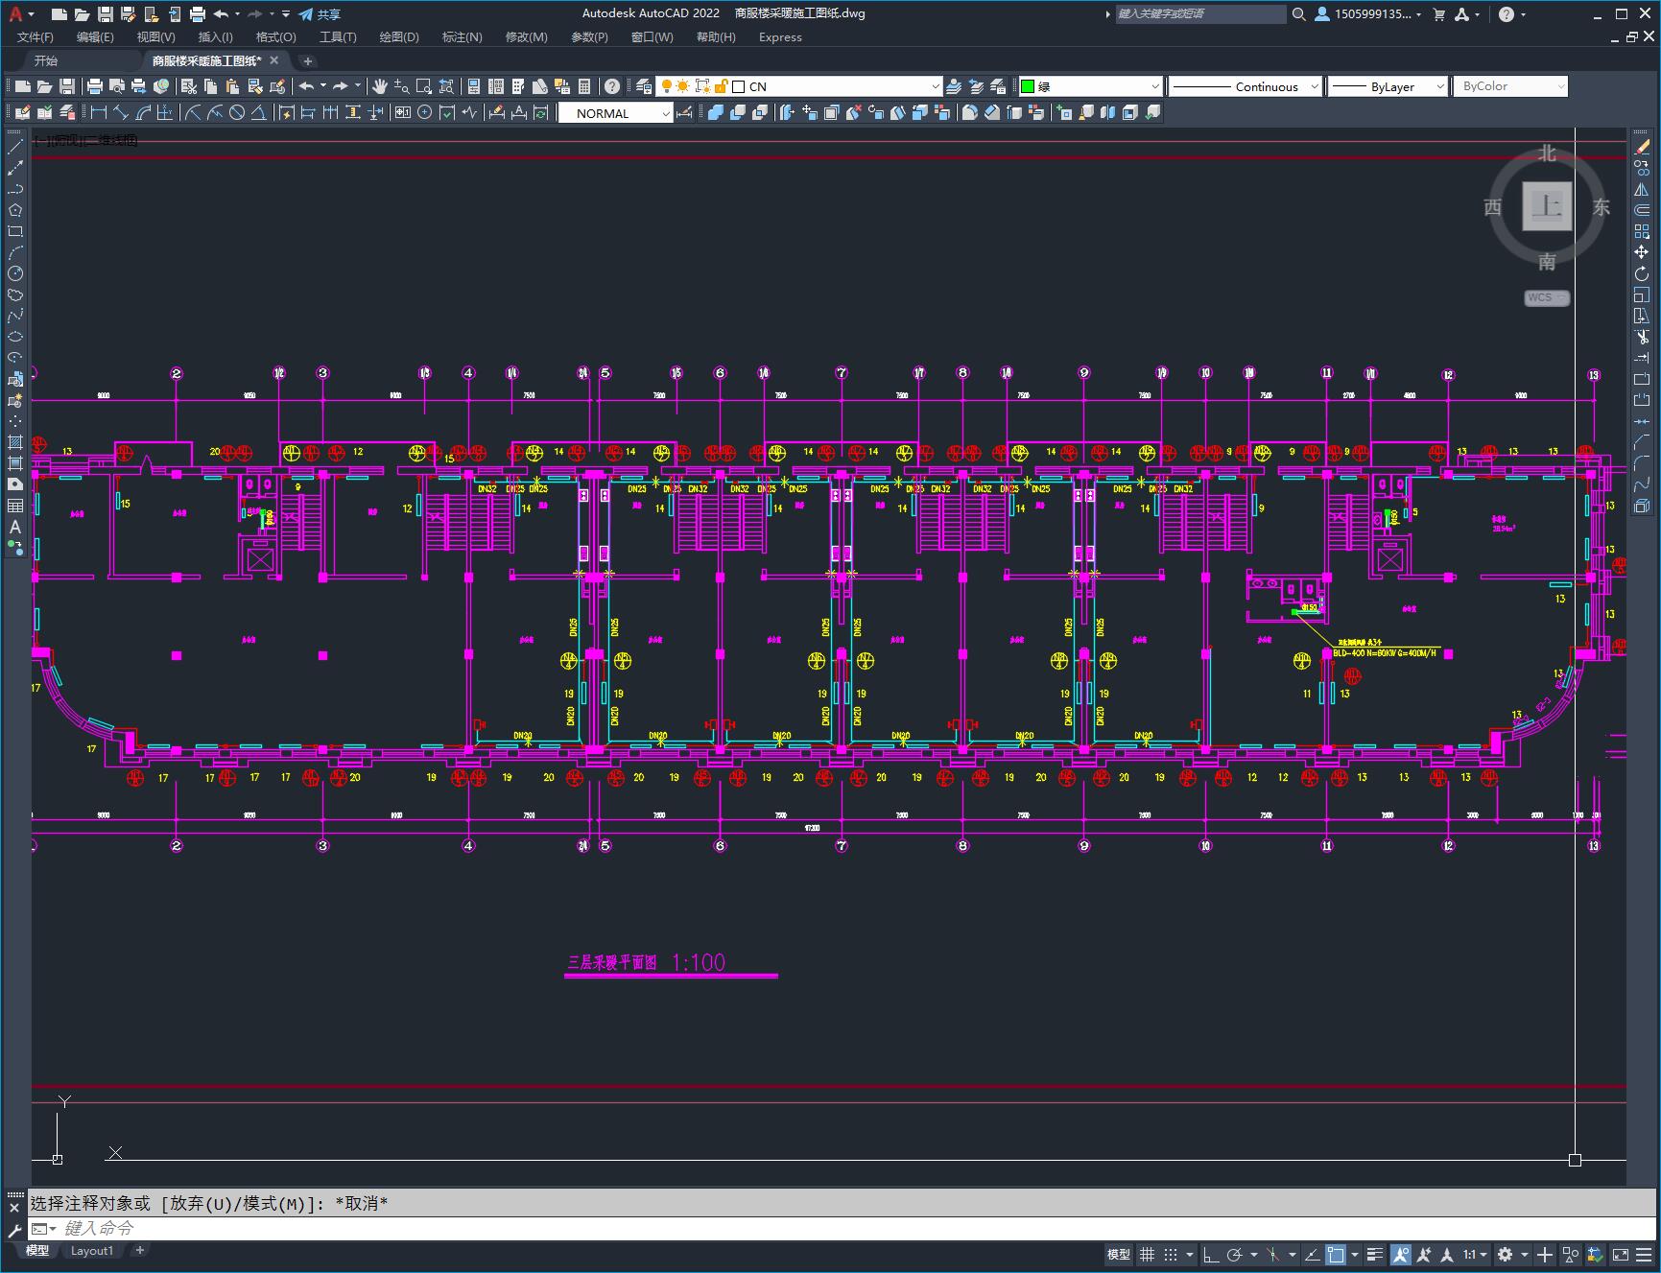Image resolution: width=1661 pixels, height=1273 pixels.
Task: Open the 修改(M) menu
Action: [x=526, y=36]
